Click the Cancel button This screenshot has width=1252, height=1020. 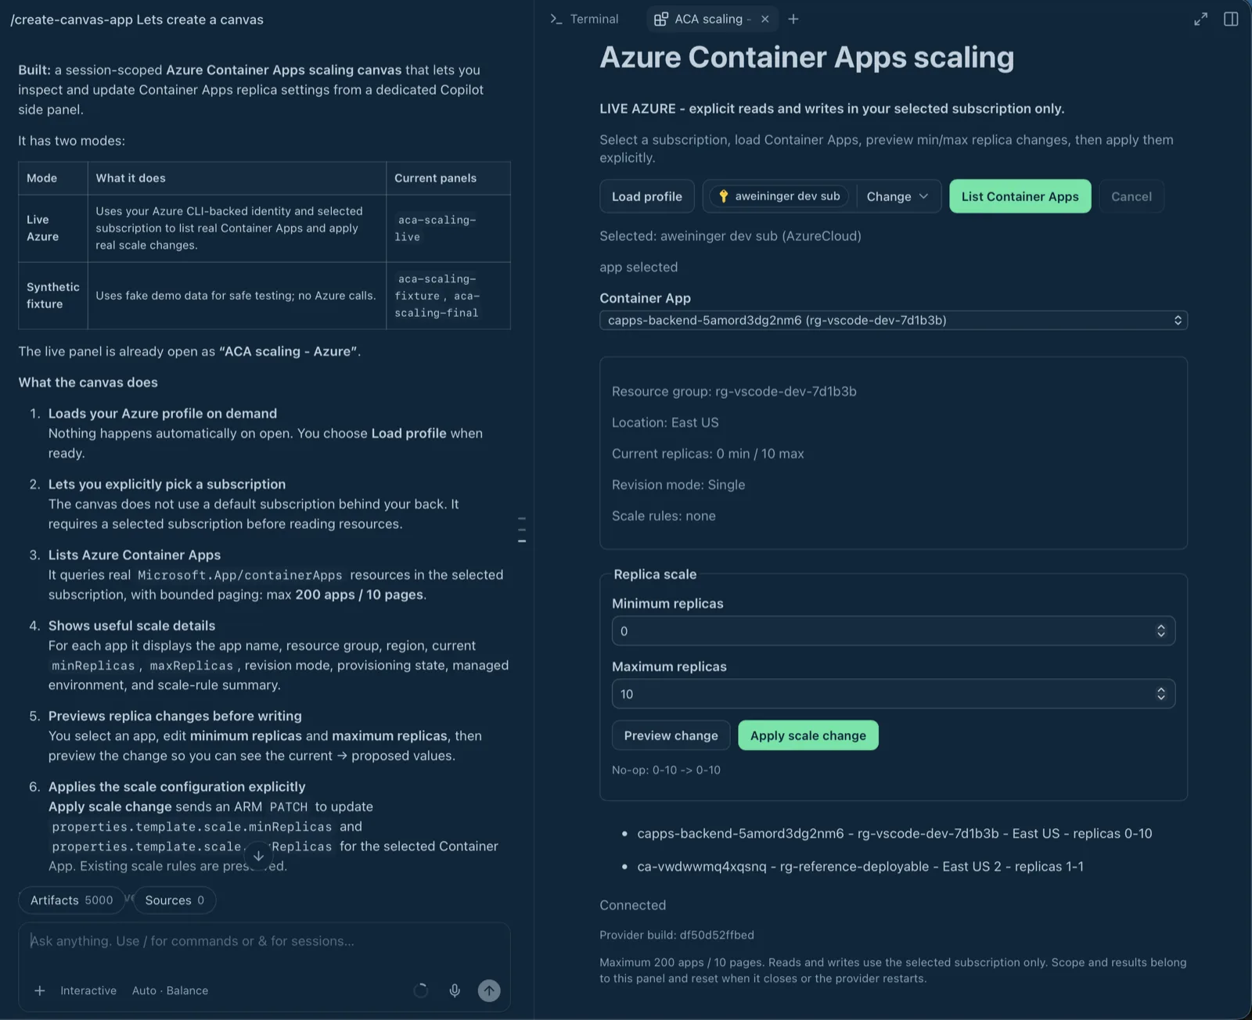click(1131, 196)
